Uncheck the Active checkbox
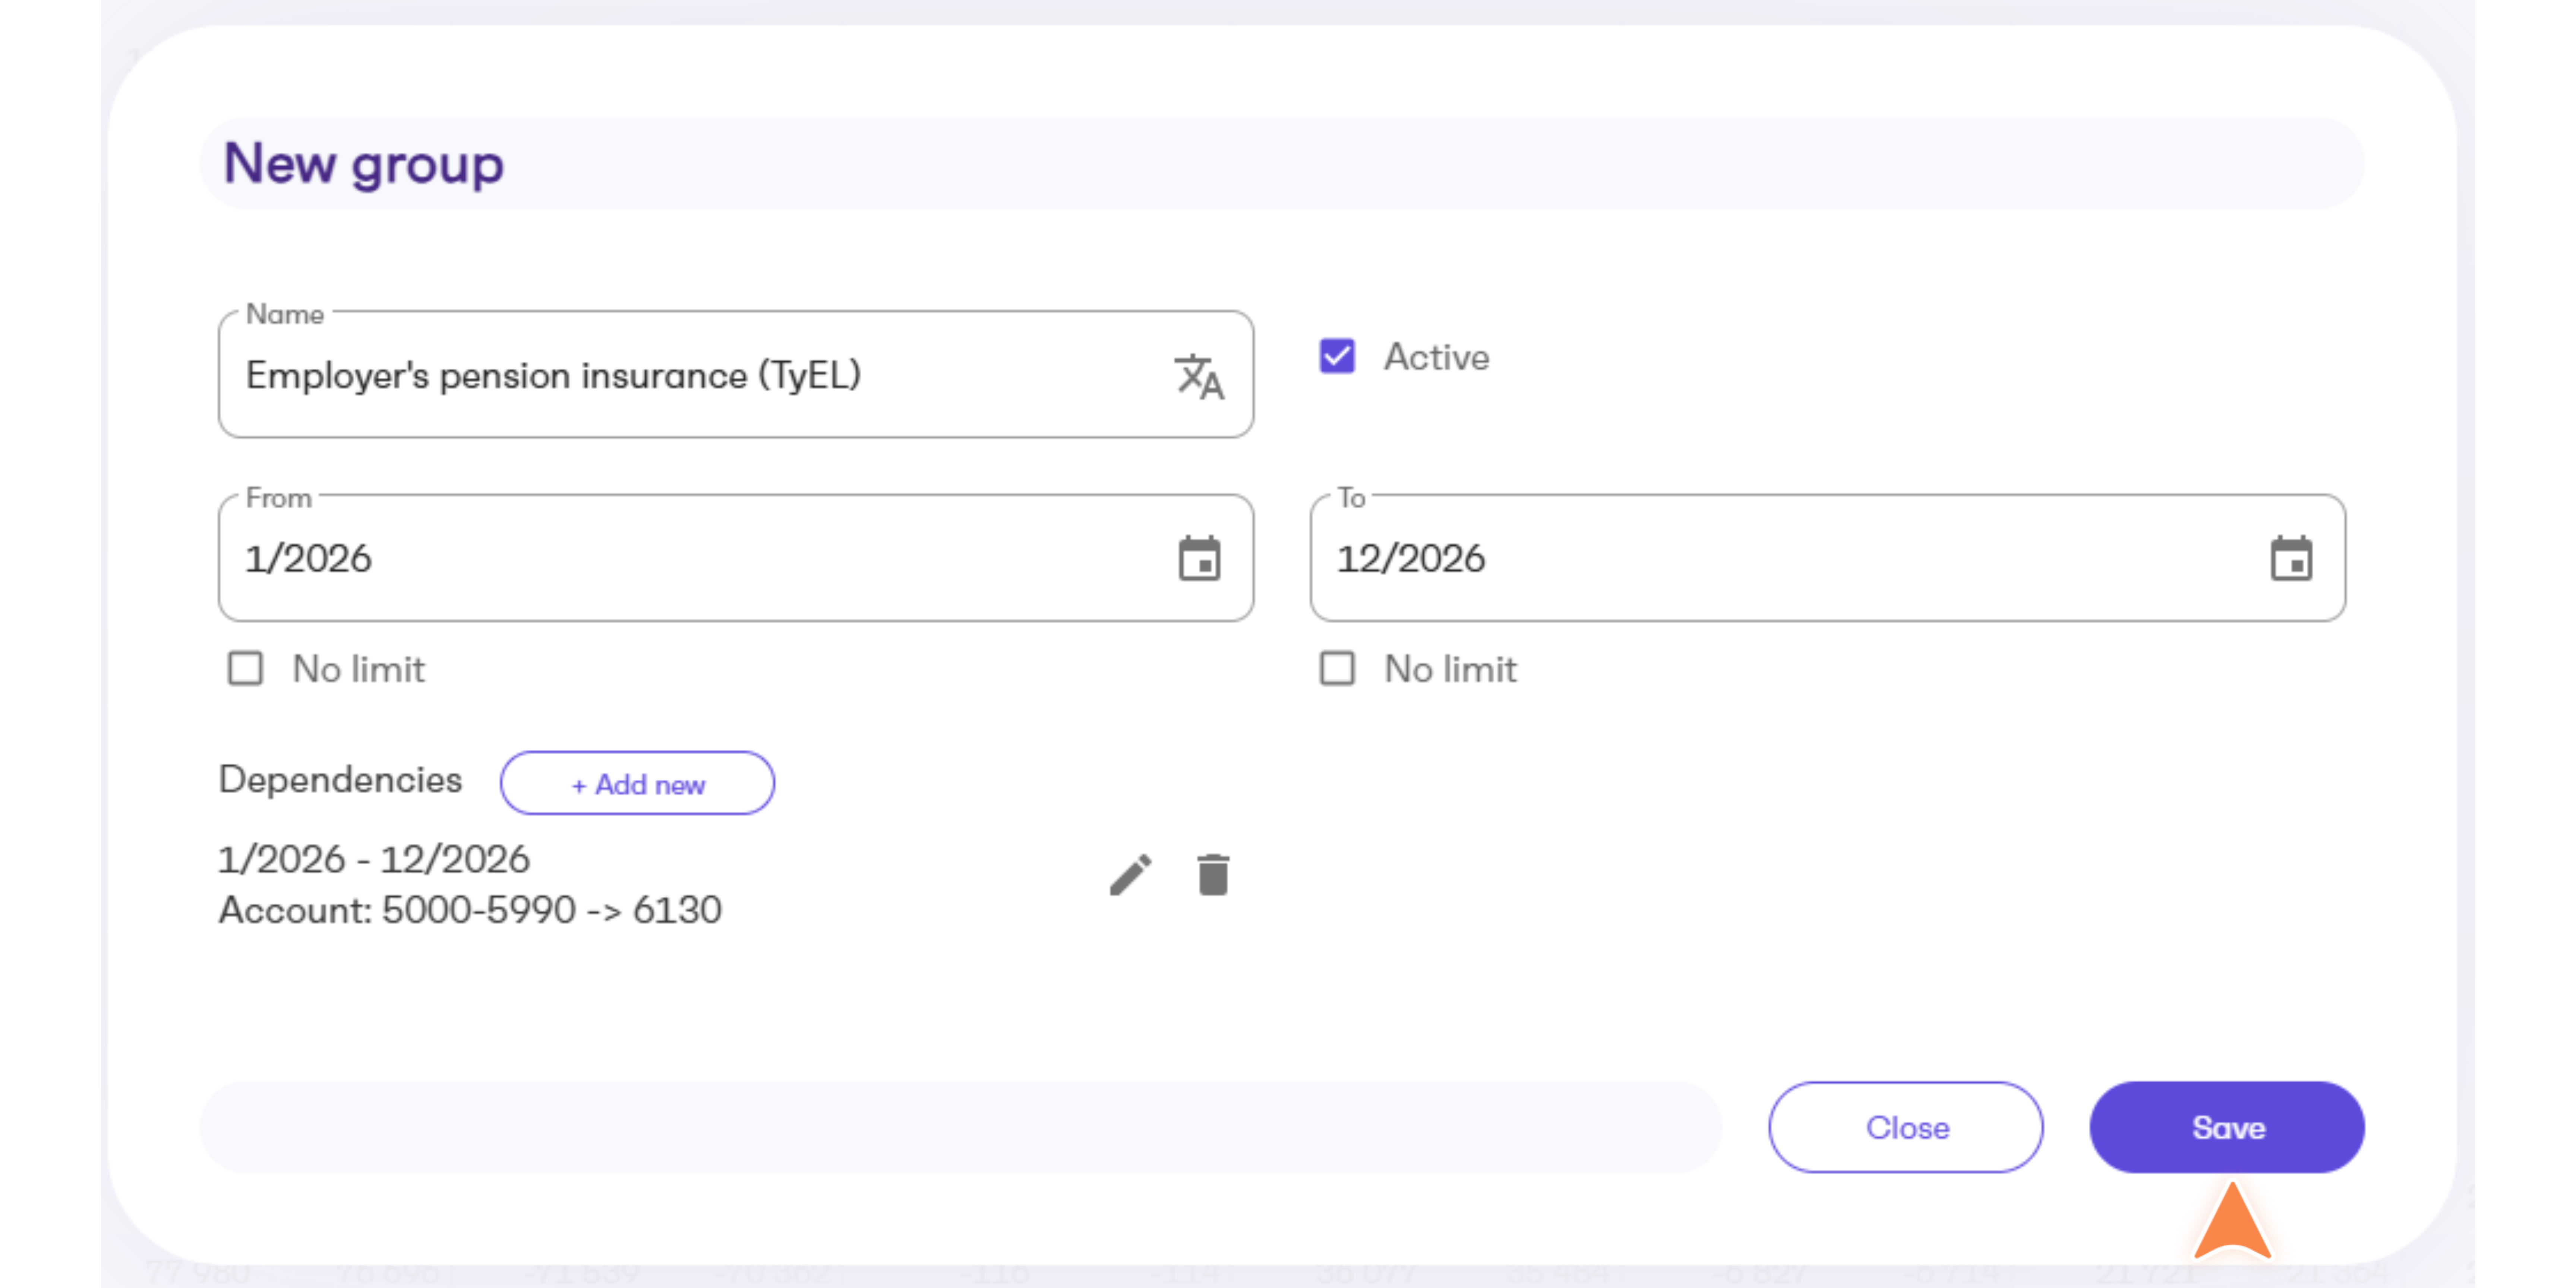This screenshot has height=1288, width=2576. click(x=1337, y=356)
